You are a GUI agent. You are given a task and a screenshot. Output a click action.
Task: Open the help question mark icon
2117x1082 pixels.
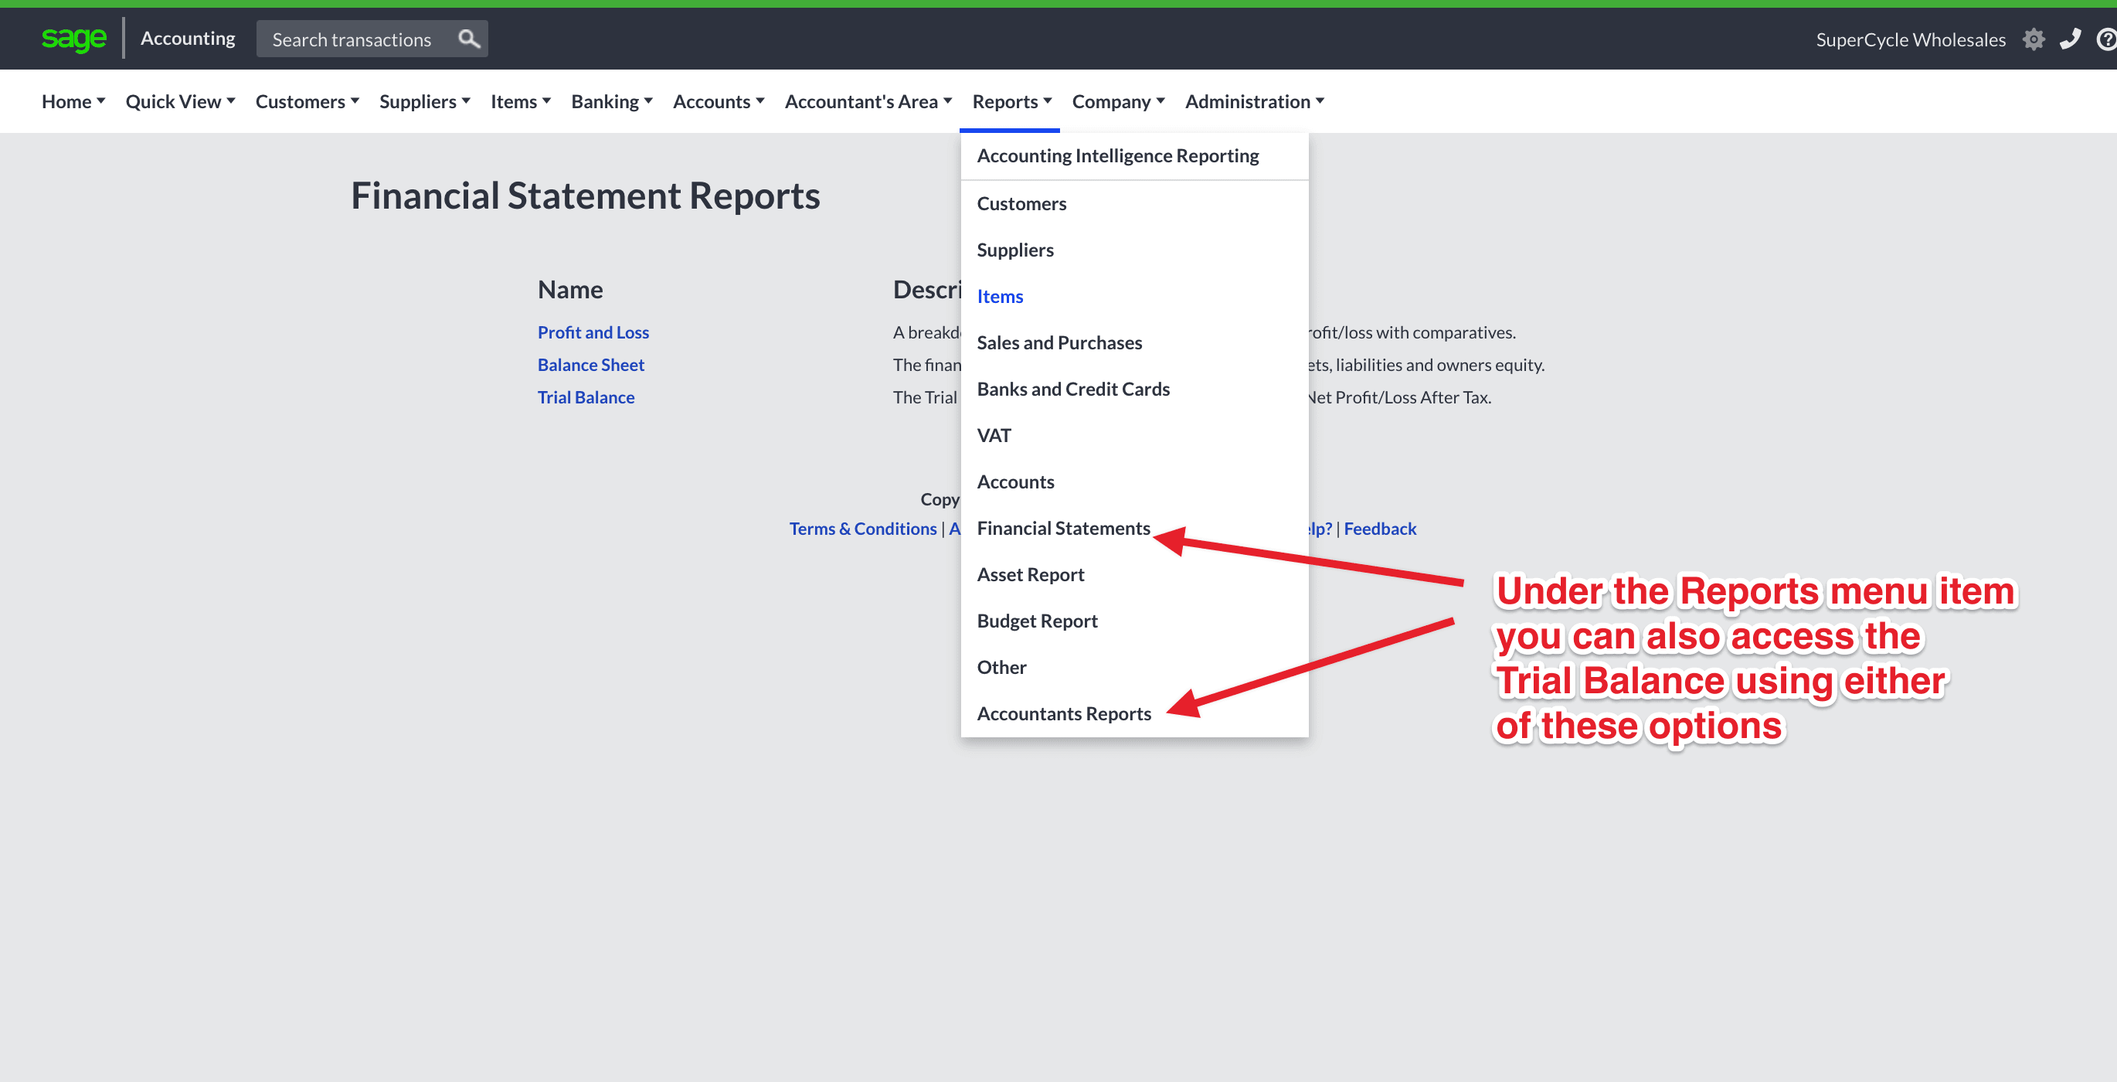pos(2106,39)
